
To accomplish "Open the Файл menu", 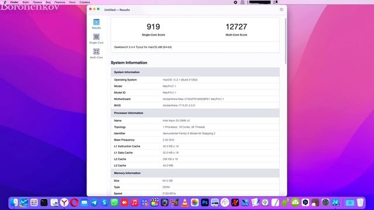I will (26, 2).
